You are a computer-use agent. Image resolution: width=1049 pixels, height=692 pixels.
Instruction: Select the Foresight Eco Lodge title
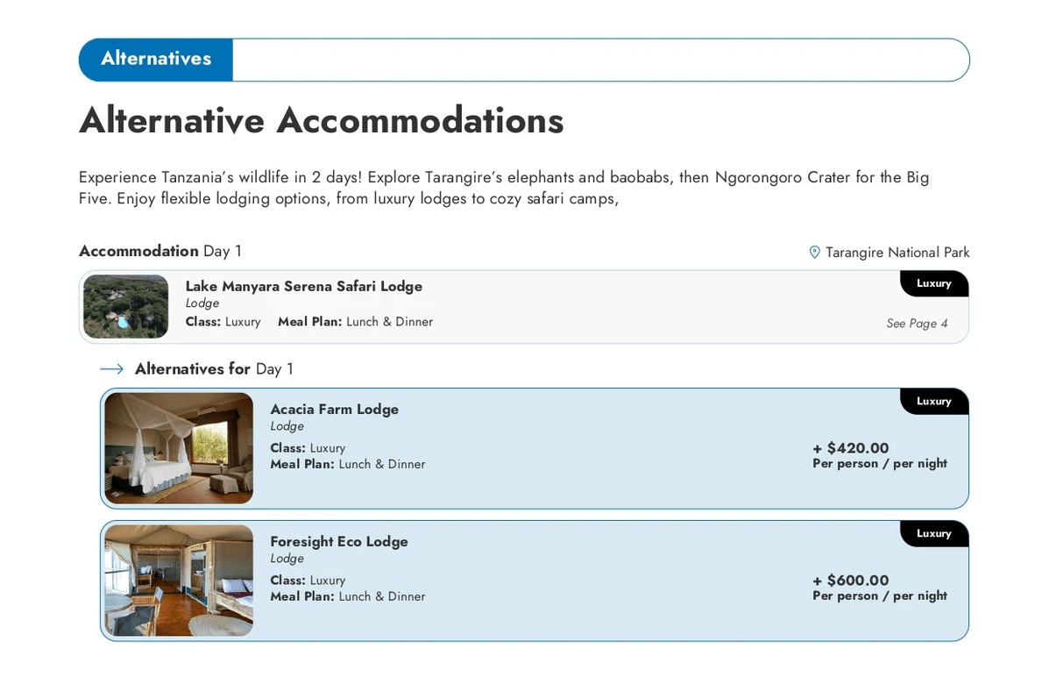[338, 541]
